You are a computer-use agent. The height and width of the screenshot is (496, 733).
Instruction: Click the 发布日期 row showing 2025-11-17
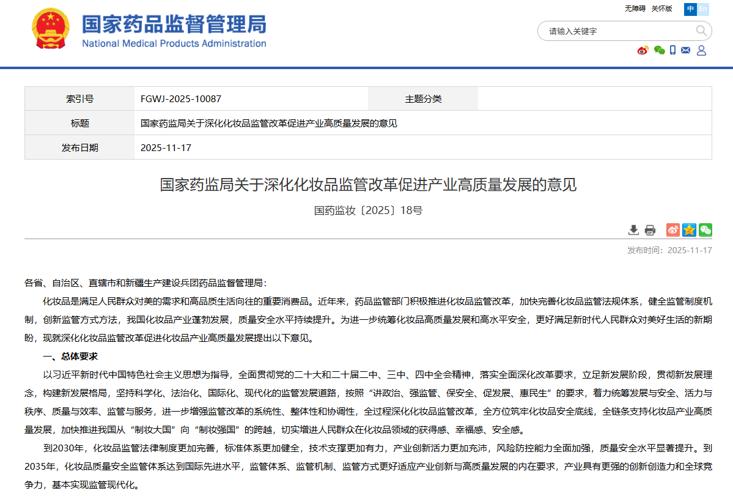point(166,147)
